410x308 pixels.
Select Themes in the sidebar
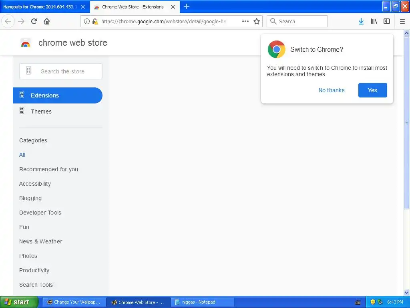coord(41,111)
